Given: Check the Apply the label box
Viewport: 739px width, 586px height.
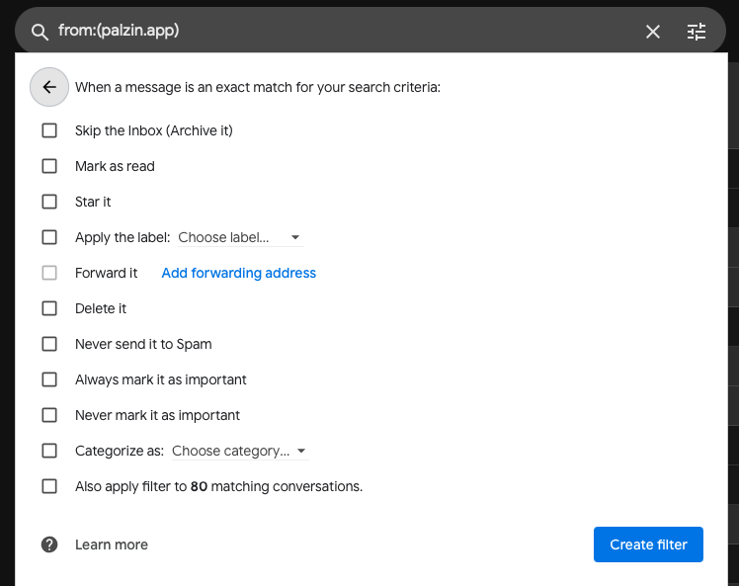Looking at the screenshot, I should click(x=49, y=237).
